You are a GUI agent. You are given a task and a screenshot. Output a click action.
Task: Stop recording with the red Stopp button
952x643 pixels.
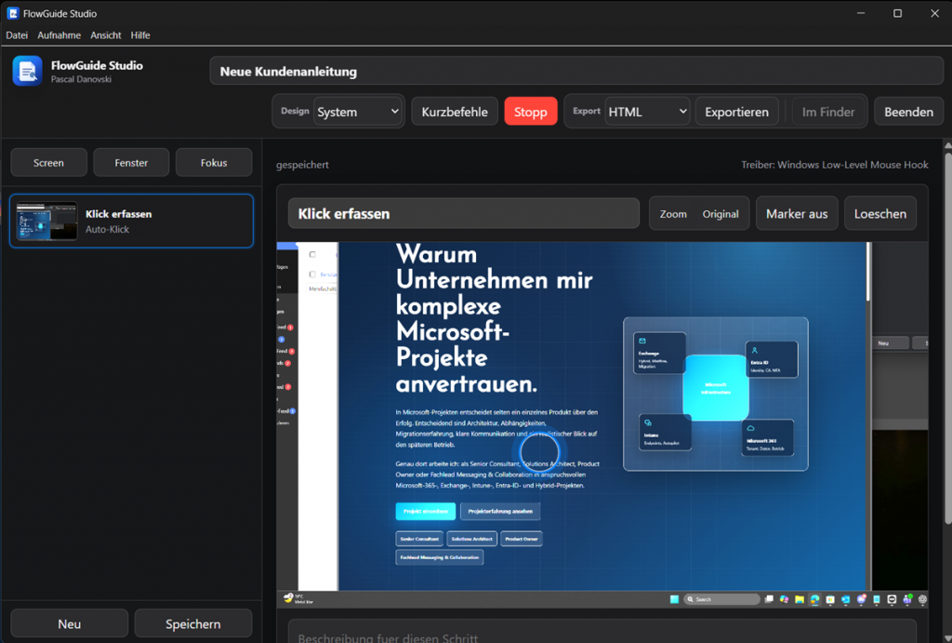coord(531,112)
